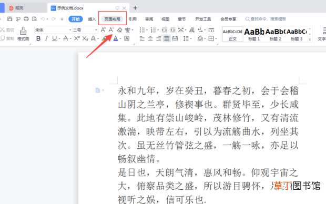Expand the borders dropdown arrow

click(216, 39)
